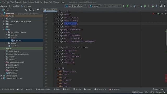Click the 2 spaces indent indicator
The image size is (167, 94).
pyautogui.click(x=159, y=92)
